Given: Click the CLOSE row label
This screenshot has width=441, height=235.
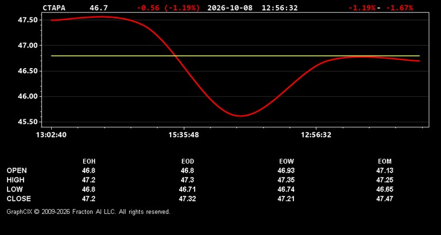Looking at the screenshot, I should 19,199.
